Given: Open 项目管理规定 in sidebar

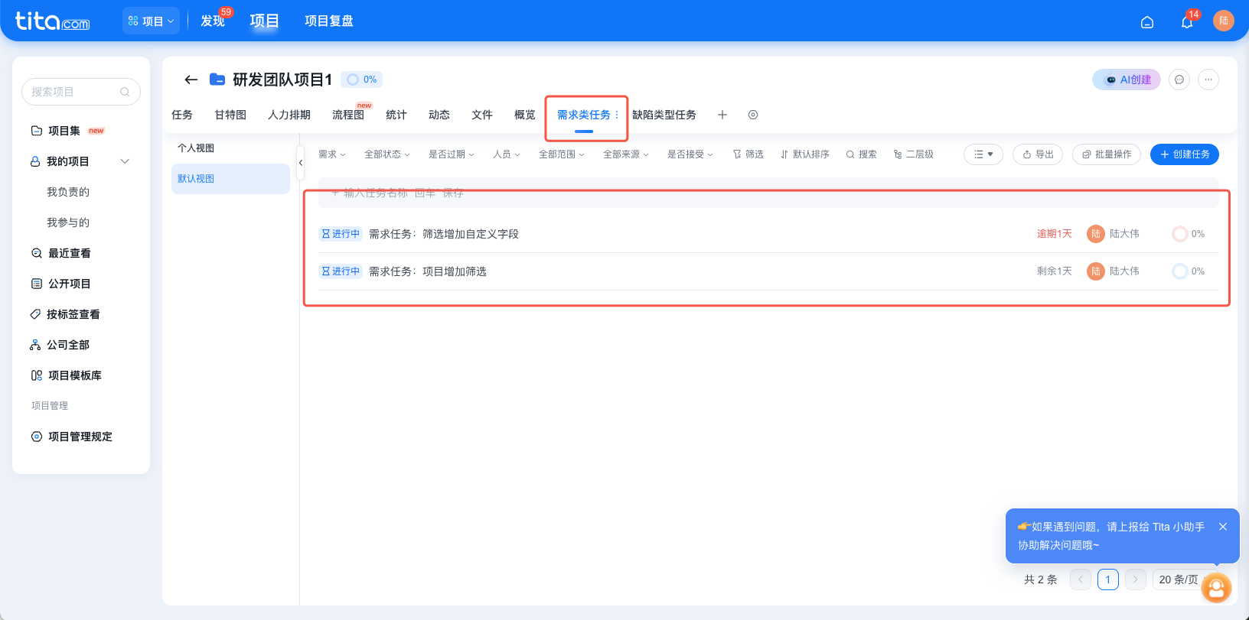Looking at the screenshot, I should coord(71,437).
